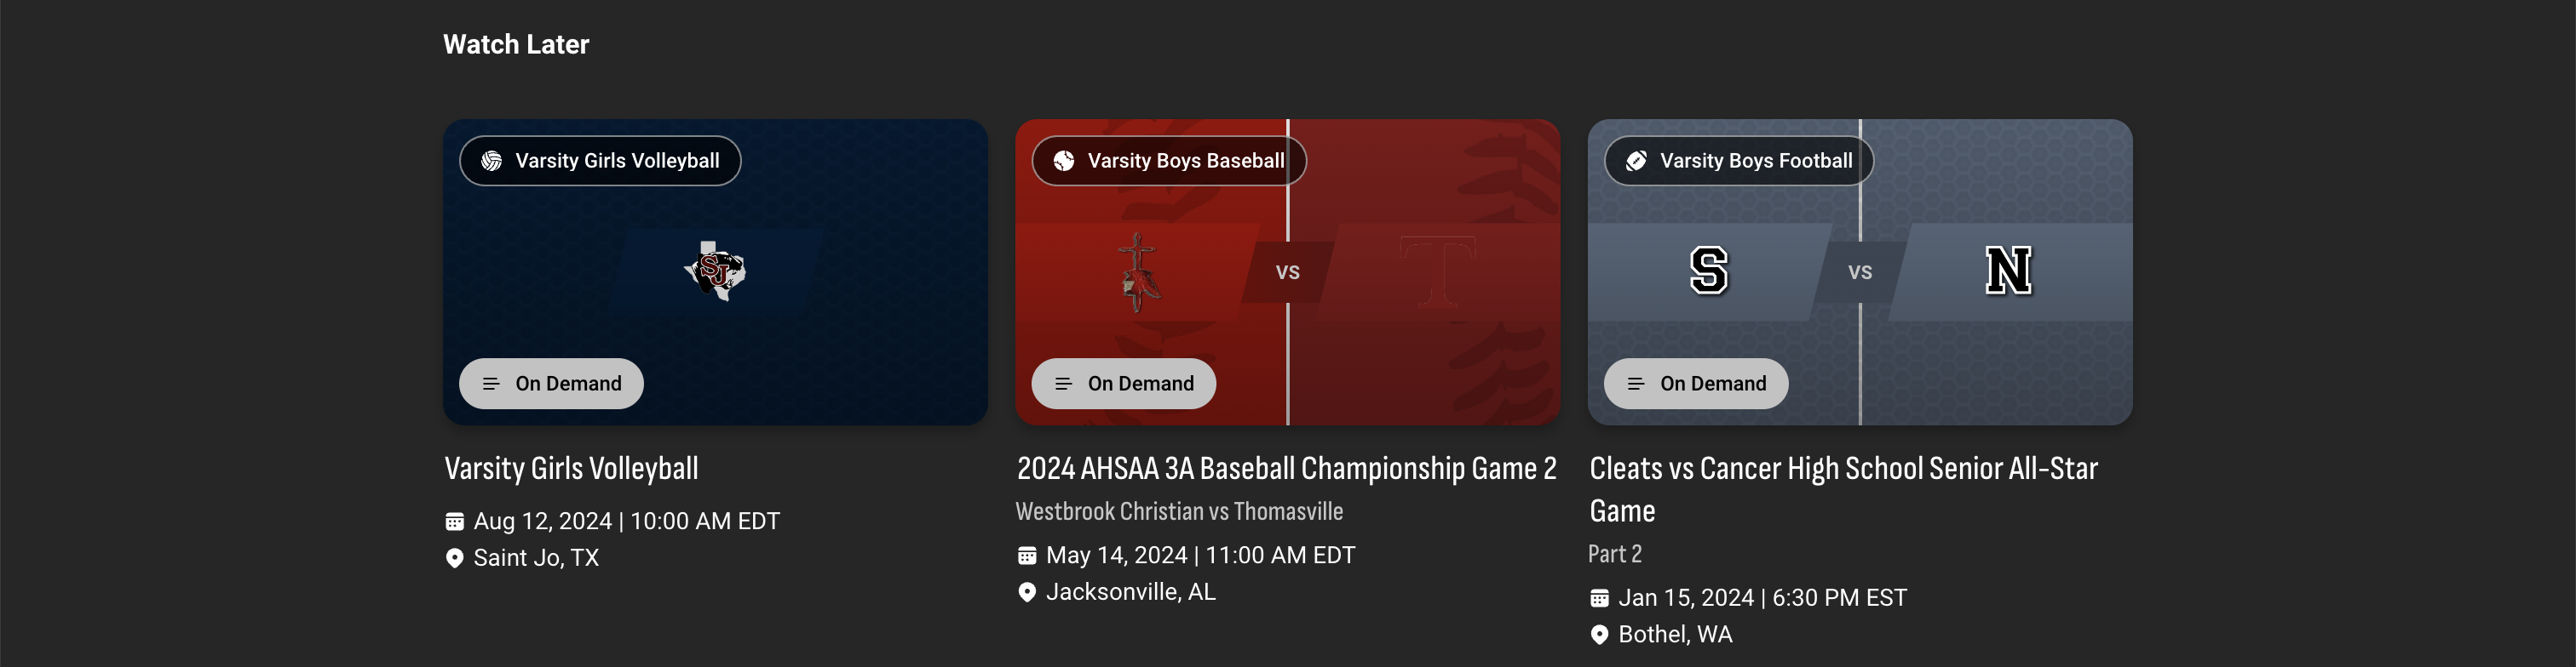The width and height of the screenshot is (2576, 667).
Task: Click the "Westbrook Christian vs Thomasville" subtitle
Action: [1181, 510]
